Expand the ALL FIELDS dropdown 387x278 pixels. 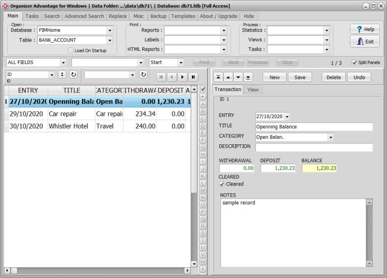(x=63, y=62)
